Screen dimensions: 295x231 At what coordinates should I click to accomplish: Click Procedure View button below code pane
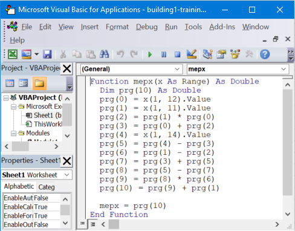(82, 224)
